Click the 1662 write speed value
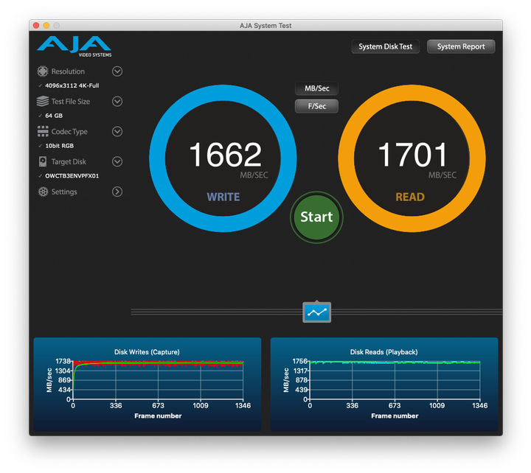Screen dimensions: 531x473 [x=225, y=154]
